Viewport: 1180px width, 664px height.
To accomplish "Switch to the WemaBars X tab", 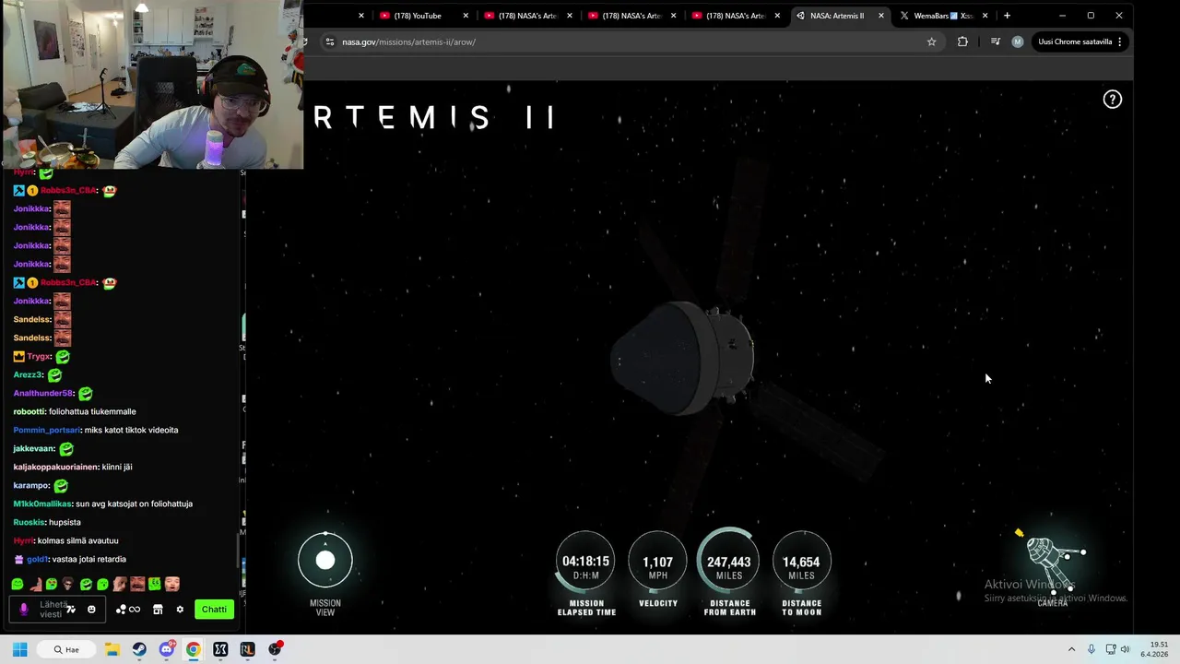I will click(x=942, y=16).
